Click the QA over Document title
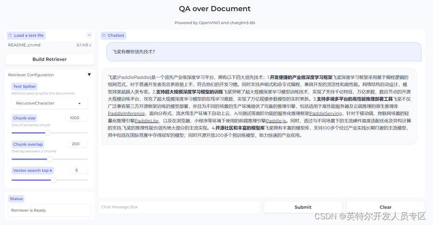433x225 pixels. [215, 9]
